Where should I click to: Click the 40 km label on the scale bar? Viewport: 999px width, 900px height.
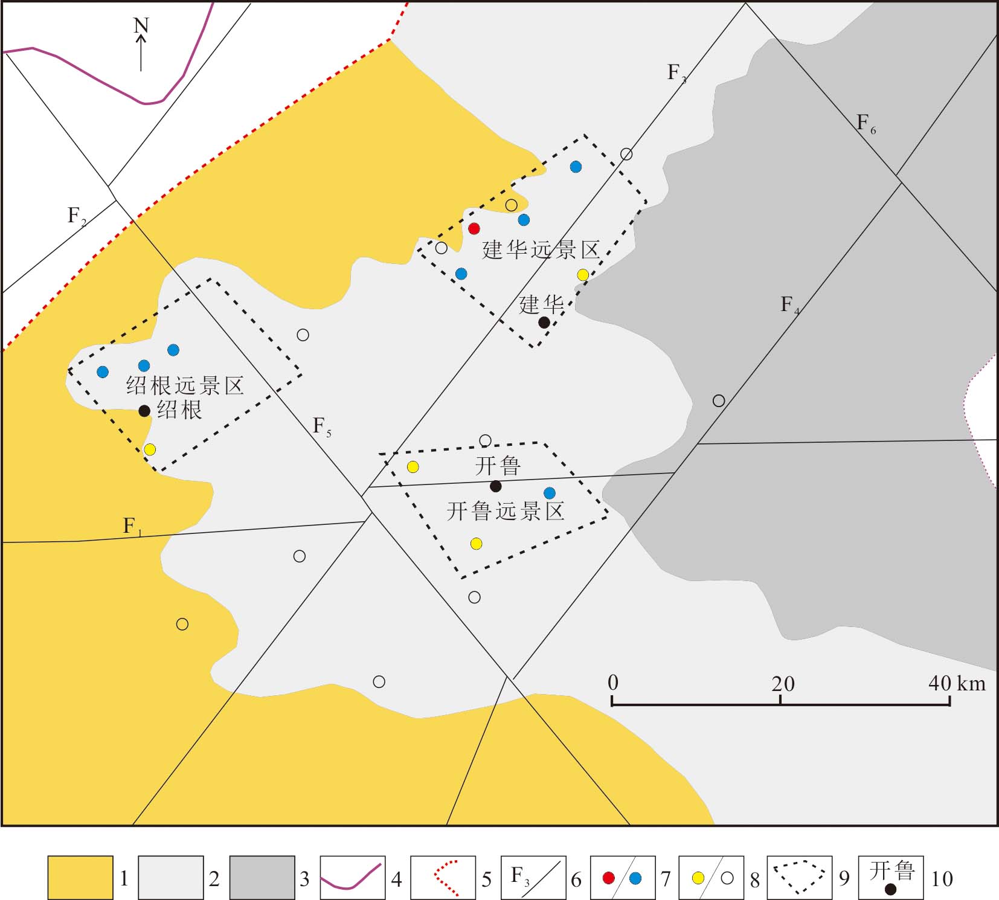[x=957, y=683]
